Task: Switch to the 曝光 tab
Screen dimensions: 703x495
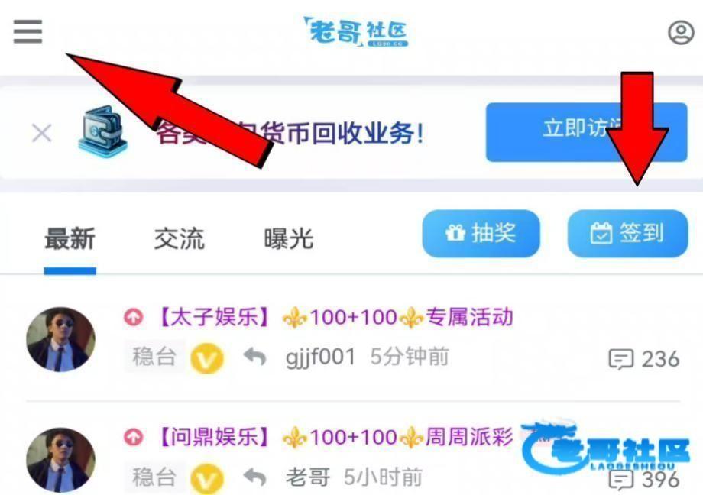Action: pyautogui.click(x=289, y=238)
